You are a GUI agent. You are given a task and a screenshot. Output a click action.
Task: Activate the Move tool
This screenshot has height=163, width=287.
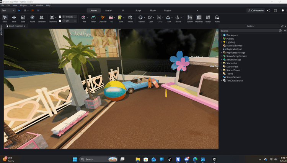[x=14, y=19]
